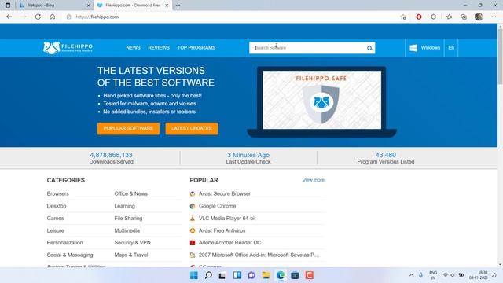Open the Personalization category

coord(64,243)
